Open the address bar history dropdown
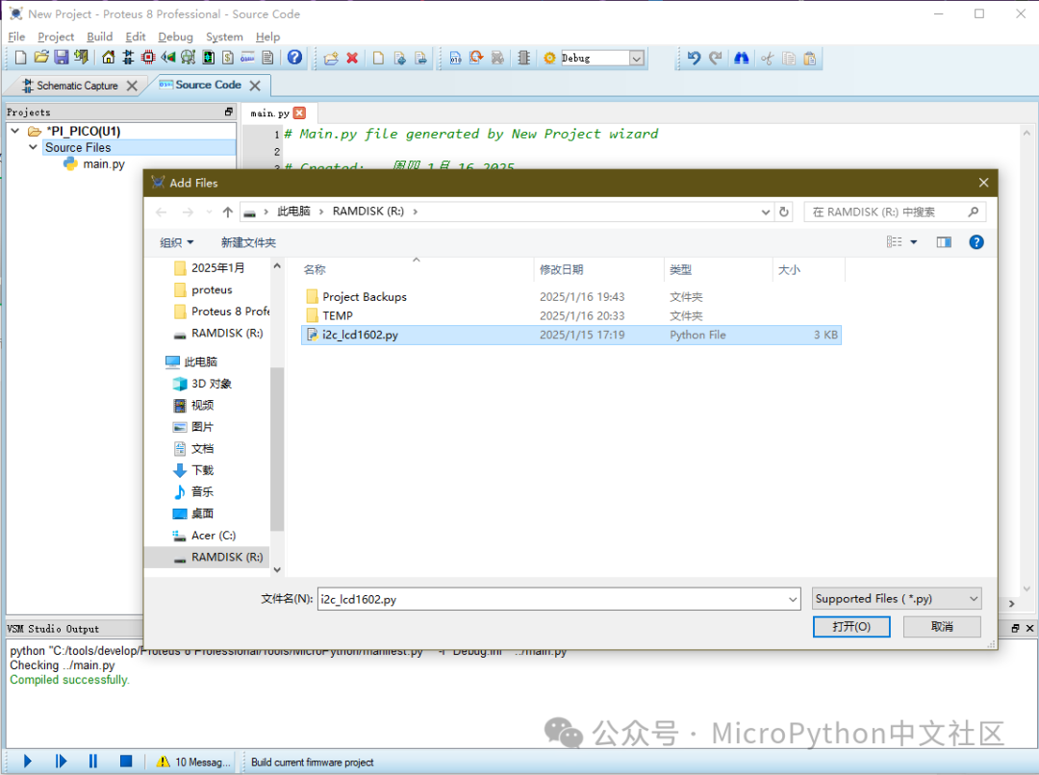 coord(766,212)
